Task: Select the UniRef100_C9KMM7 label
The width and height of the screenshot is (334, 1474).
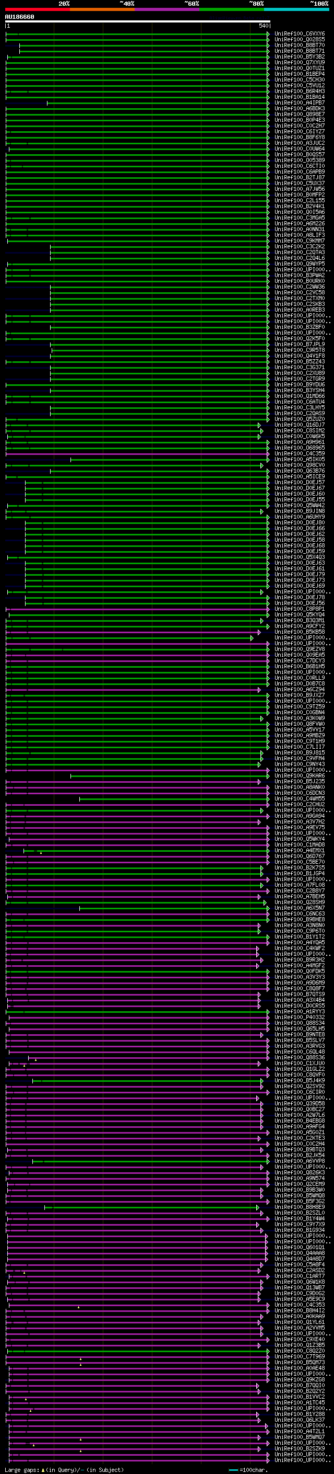Action: 300,241
